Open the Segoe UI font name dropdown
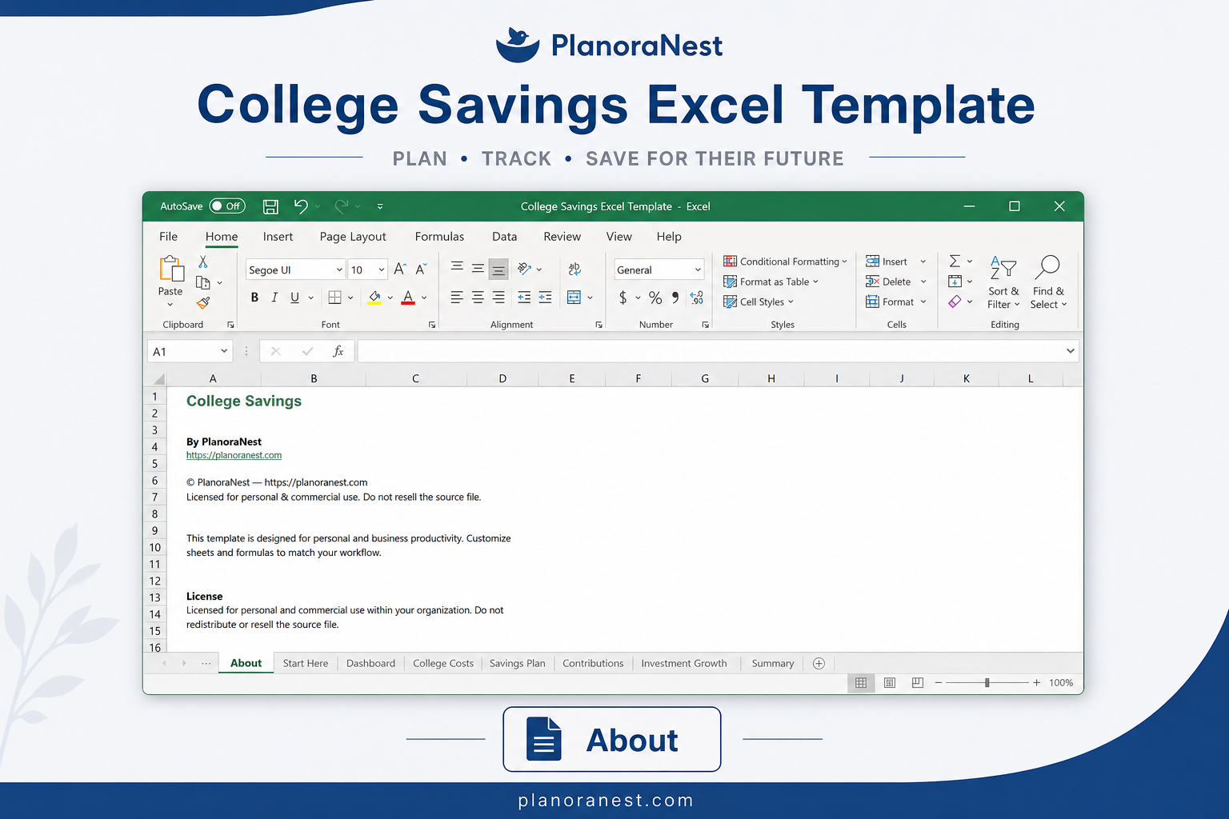The height and width of the screenshot is (819, 1229). 339,270
